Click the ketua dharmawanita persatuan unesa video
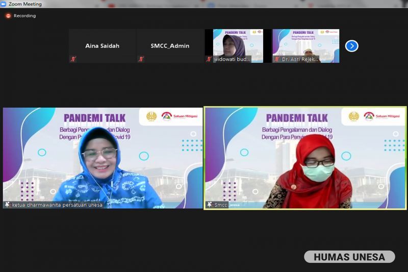 103,158
